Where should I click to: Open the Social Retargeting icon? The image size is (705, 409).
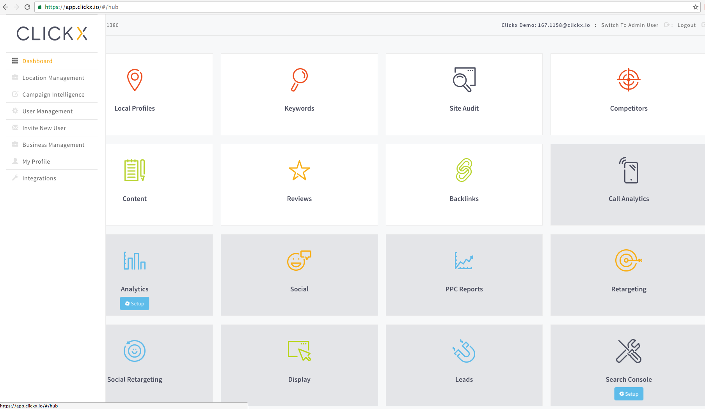[x=135, y=351]
